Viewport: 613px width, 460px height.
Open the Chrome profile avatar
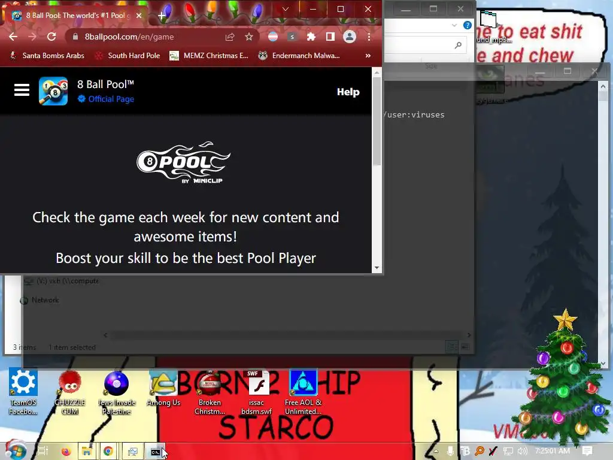(x=350, y=37)
